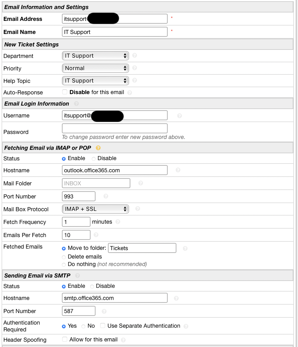Open the Mail Box Protocol dropdown showing IMAP + SSL
Image resolution: width=298 pixels, height=347 pixels.
(x=95, y=209)
